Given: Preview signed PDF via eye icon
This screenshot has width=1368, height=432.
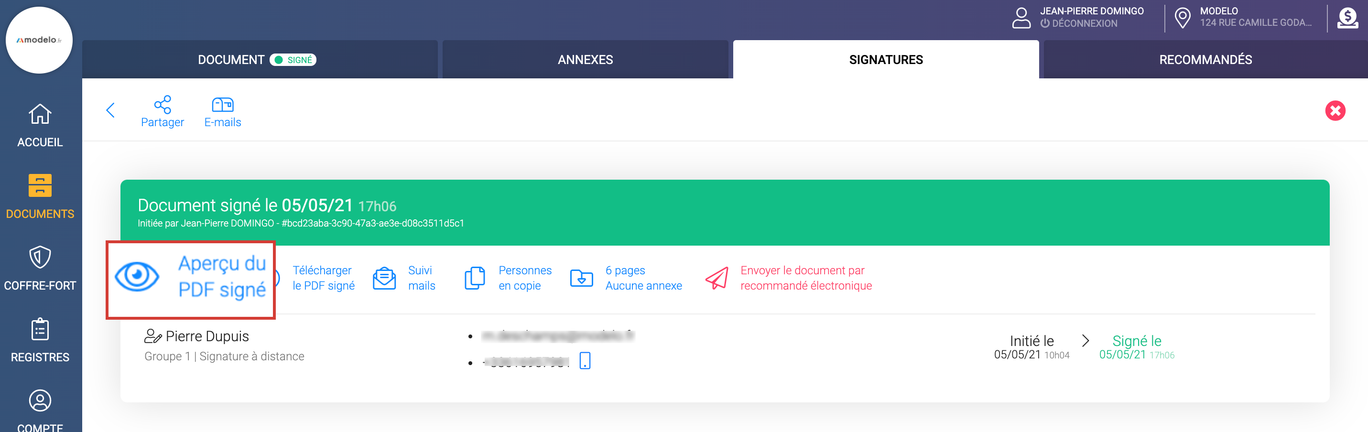Looking at the screenshot, I should tap(137, 277).
